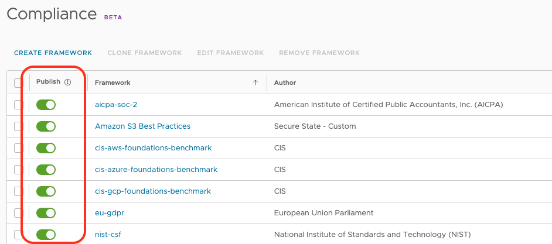Select the cis-gcp-foundations-benchmark row checkbox
This screenshot has height=244, width=552.
18,191
